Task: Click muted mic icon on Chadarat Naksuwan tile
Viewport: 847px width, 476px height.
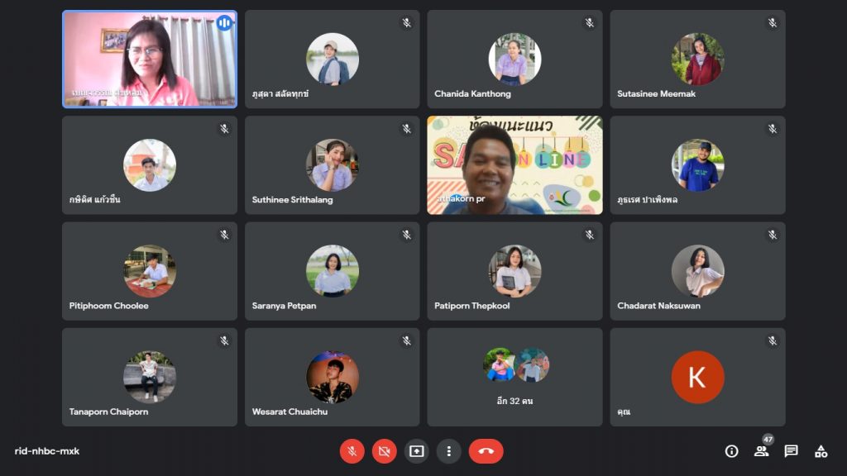Action: click(x=772, y=235)
